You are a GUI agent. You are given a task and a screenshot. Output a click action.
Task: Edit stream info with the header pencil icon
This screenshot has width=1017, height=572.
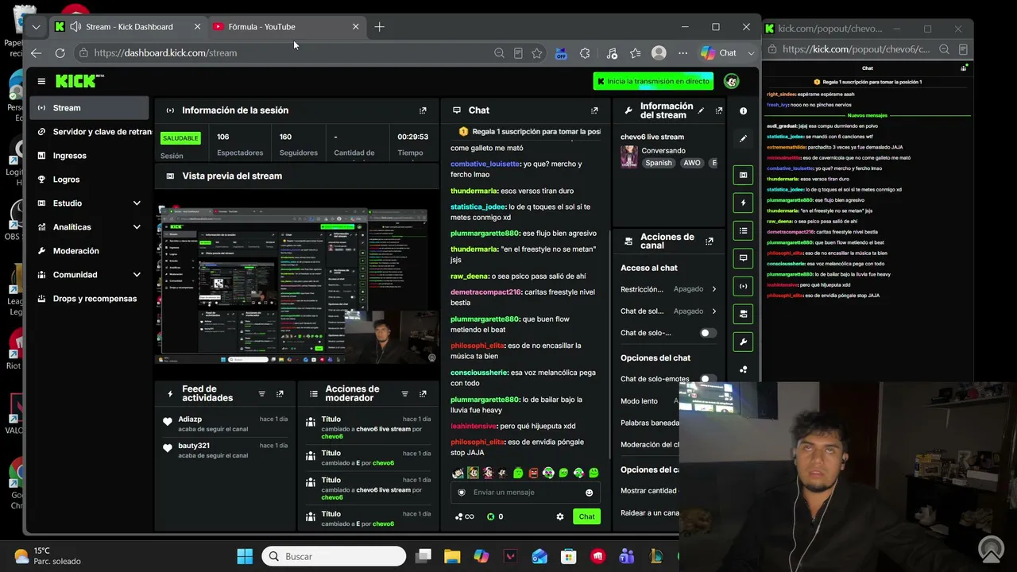(701, 110)
